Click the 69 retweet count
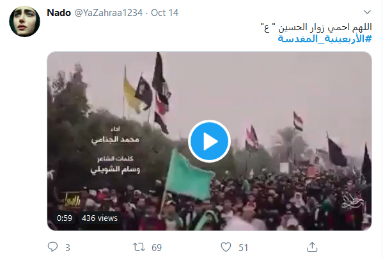 click(157, 248)
